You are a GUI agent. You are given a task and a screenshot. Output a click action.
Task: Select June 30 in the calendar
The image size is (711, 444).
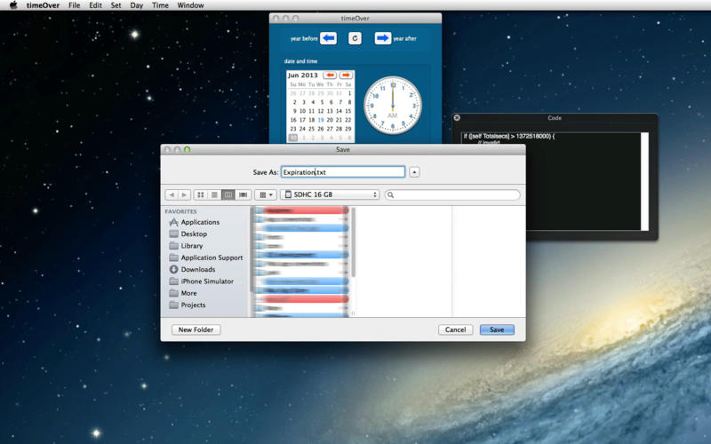pyautogui.click(x=293, y=138)
